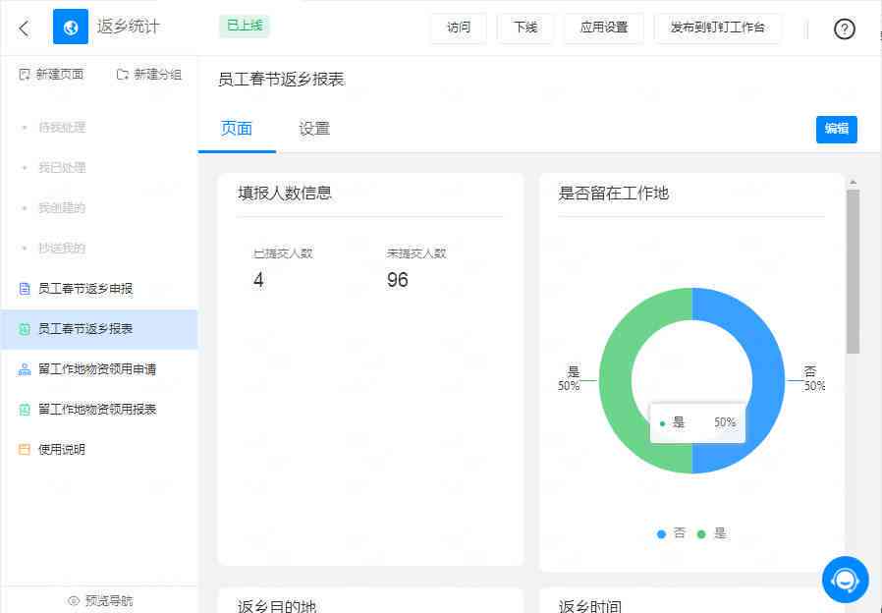This screenshot has height=613, width=882.
Task: Click the back arrow icon
Action: point(24,28)
